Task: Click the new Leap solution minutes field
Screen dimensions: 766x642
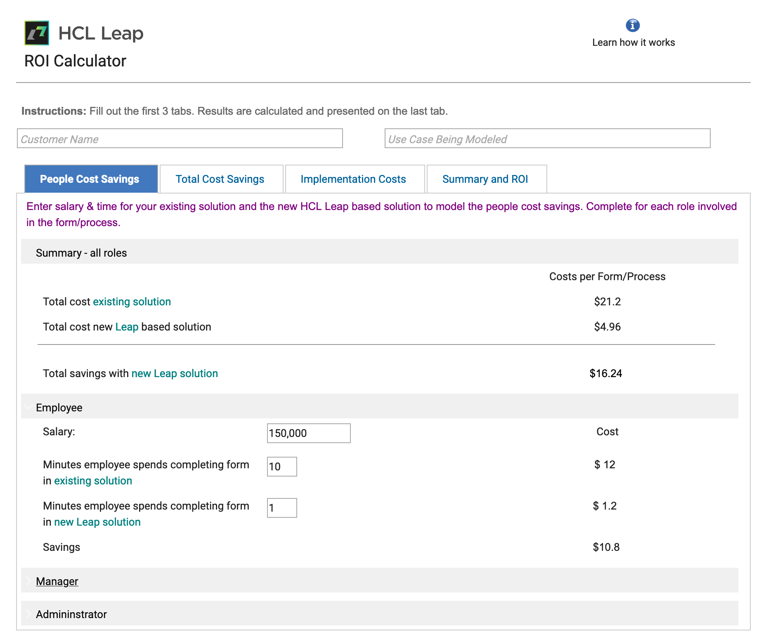Action: click(x=282, y=508)
